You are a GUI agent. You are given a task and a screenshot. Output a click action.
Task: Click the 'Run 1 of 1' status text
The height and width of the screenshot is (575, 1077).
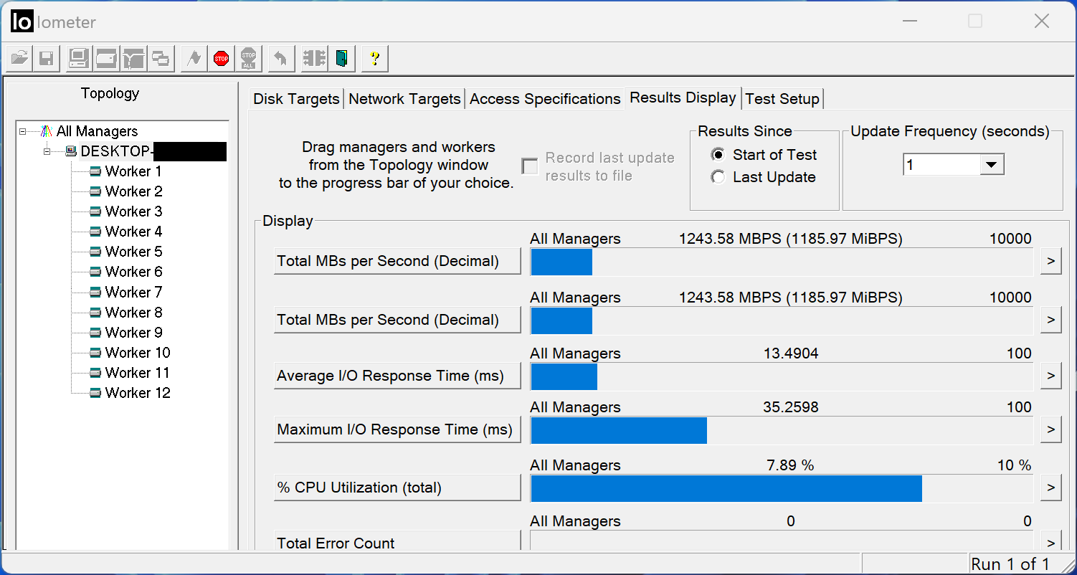click(x=1010, y=564)
